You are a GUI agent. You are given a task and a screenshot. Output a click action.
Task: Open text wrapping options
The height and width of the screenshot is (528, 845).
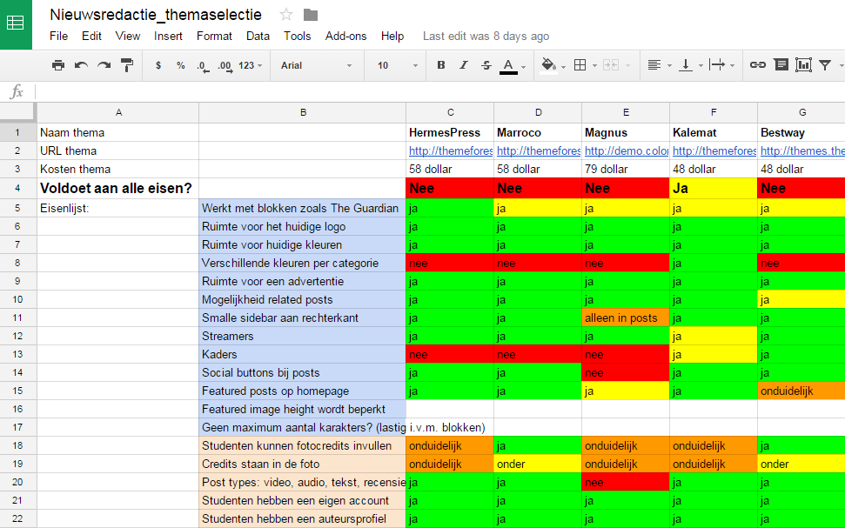coord(717,65)
